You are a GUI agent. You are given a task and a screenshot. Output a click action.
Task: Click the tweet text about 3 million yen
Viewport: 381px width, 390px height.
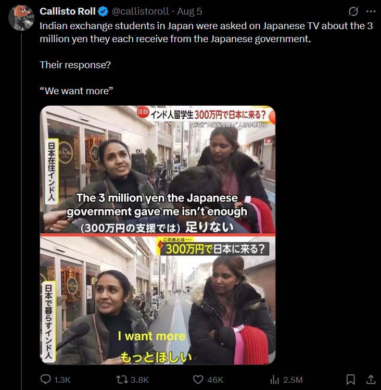click(x=206, y=32)
